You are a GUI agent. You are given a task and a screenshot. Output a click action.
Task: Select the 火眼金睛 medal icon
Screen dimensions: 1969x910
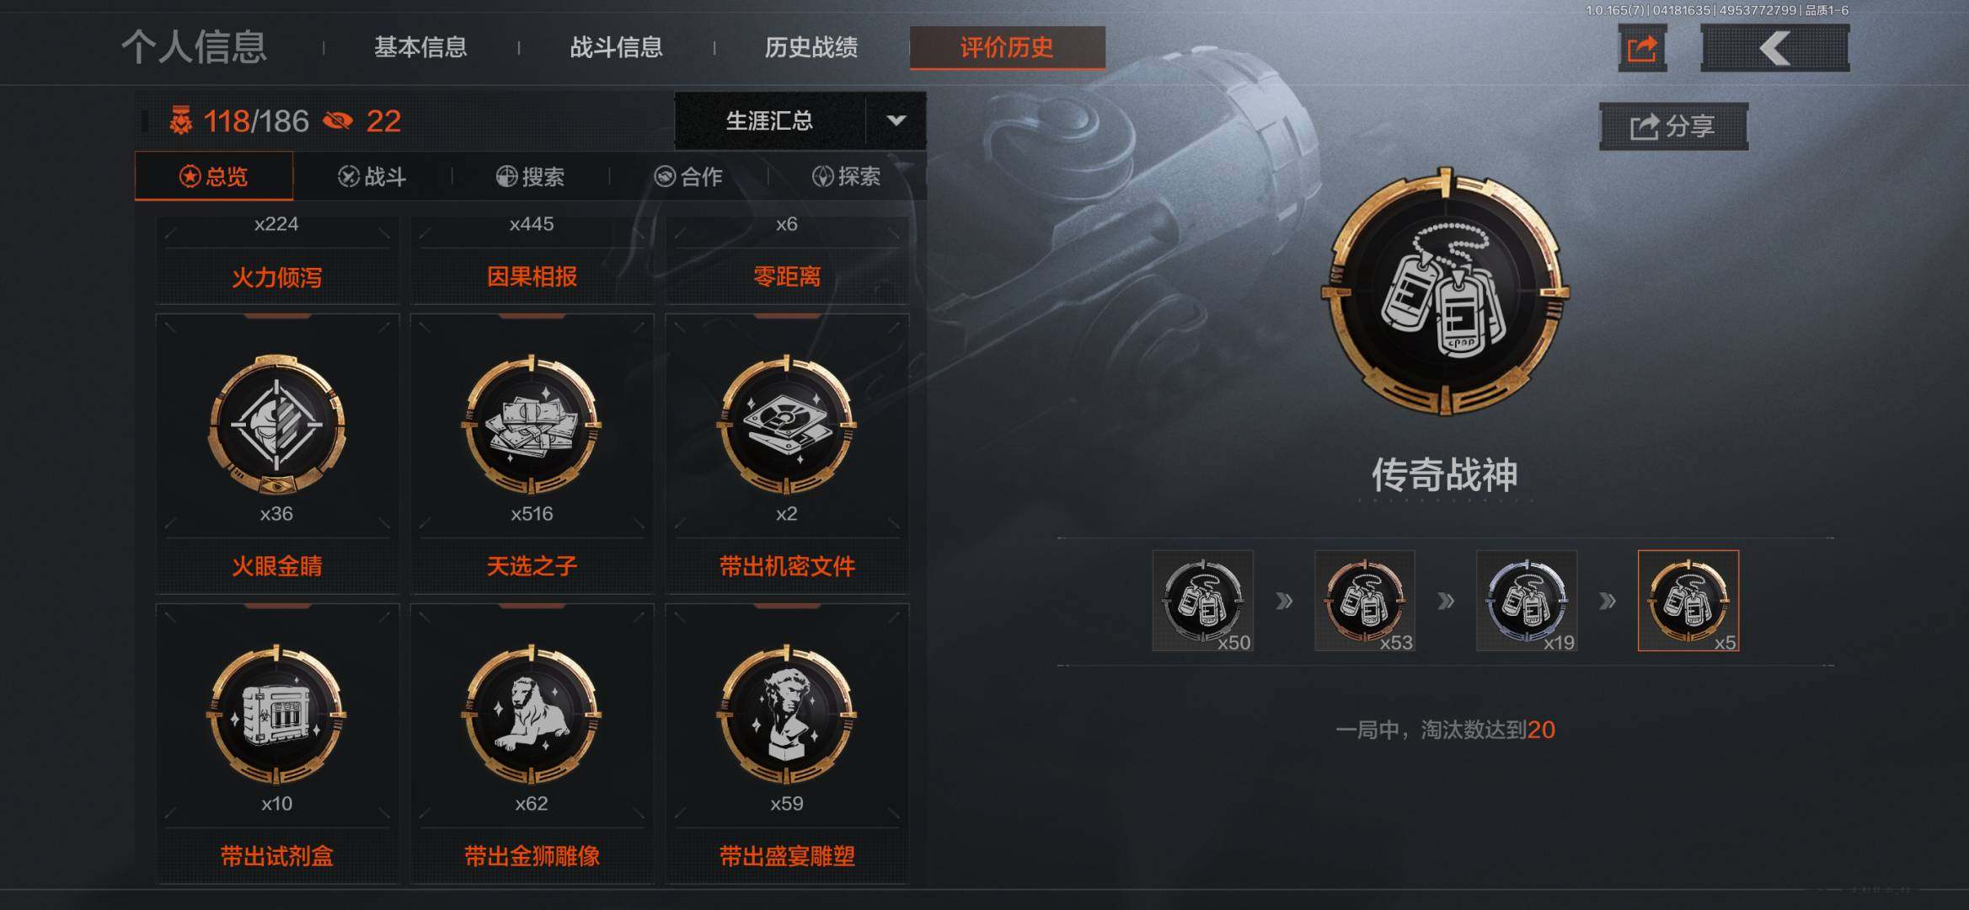(x=277, y=424)
